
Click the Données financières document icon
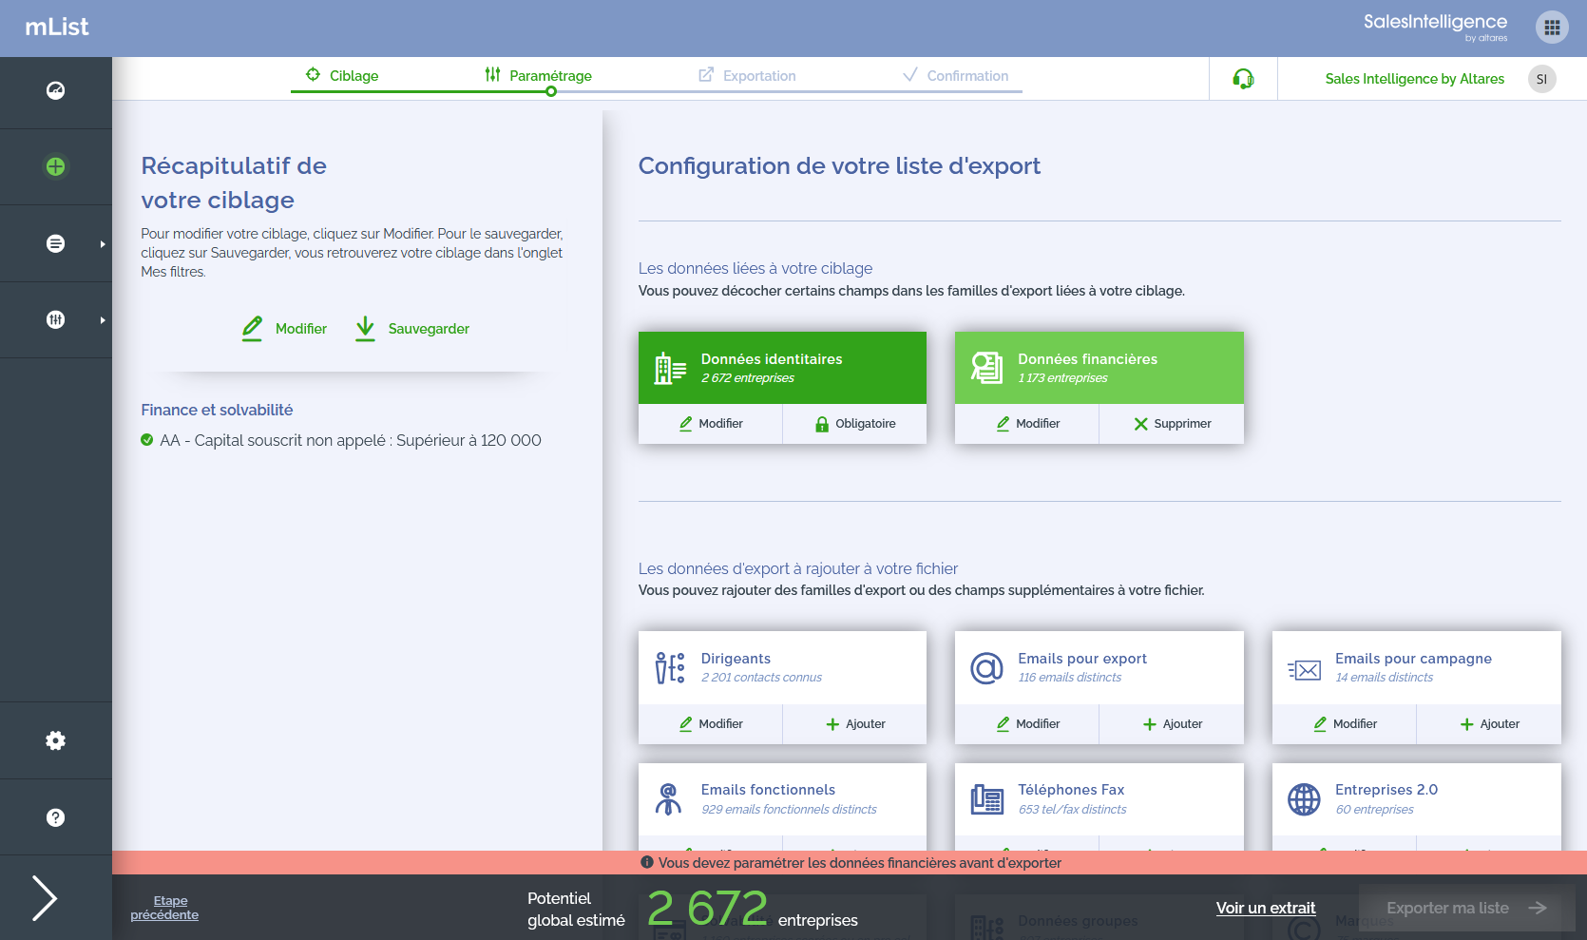986,368
